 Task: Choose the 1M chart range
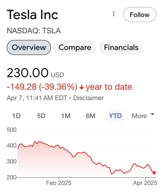click(x=66, y=116)
